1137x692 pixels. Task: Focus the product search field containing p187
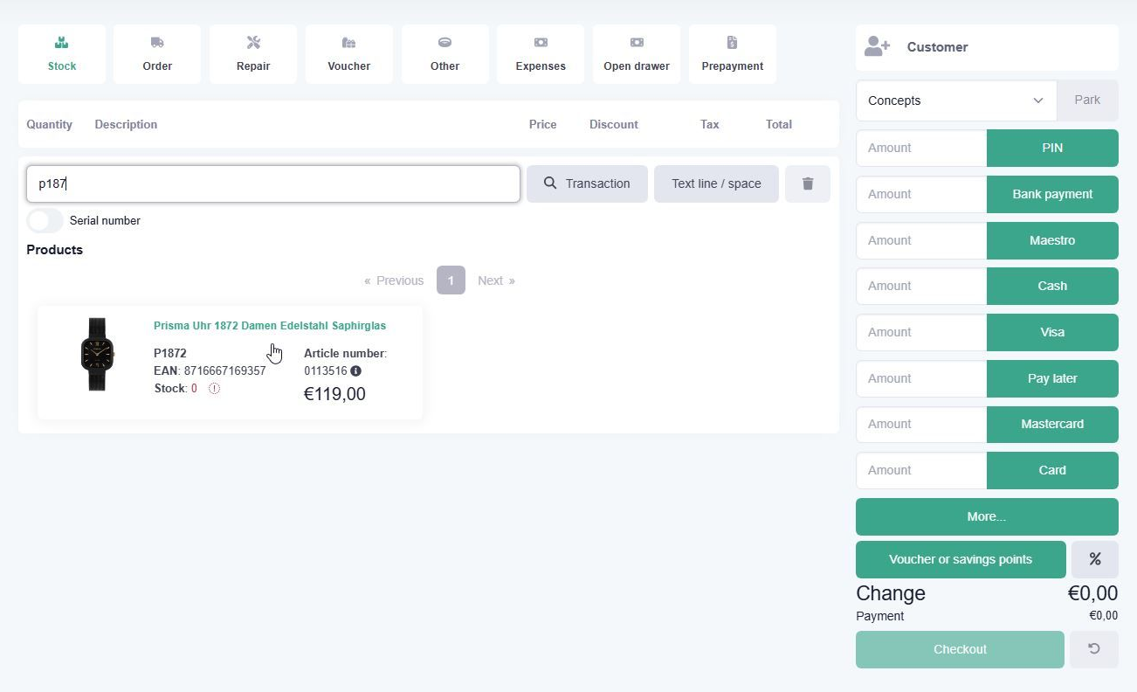pos(273,183)
